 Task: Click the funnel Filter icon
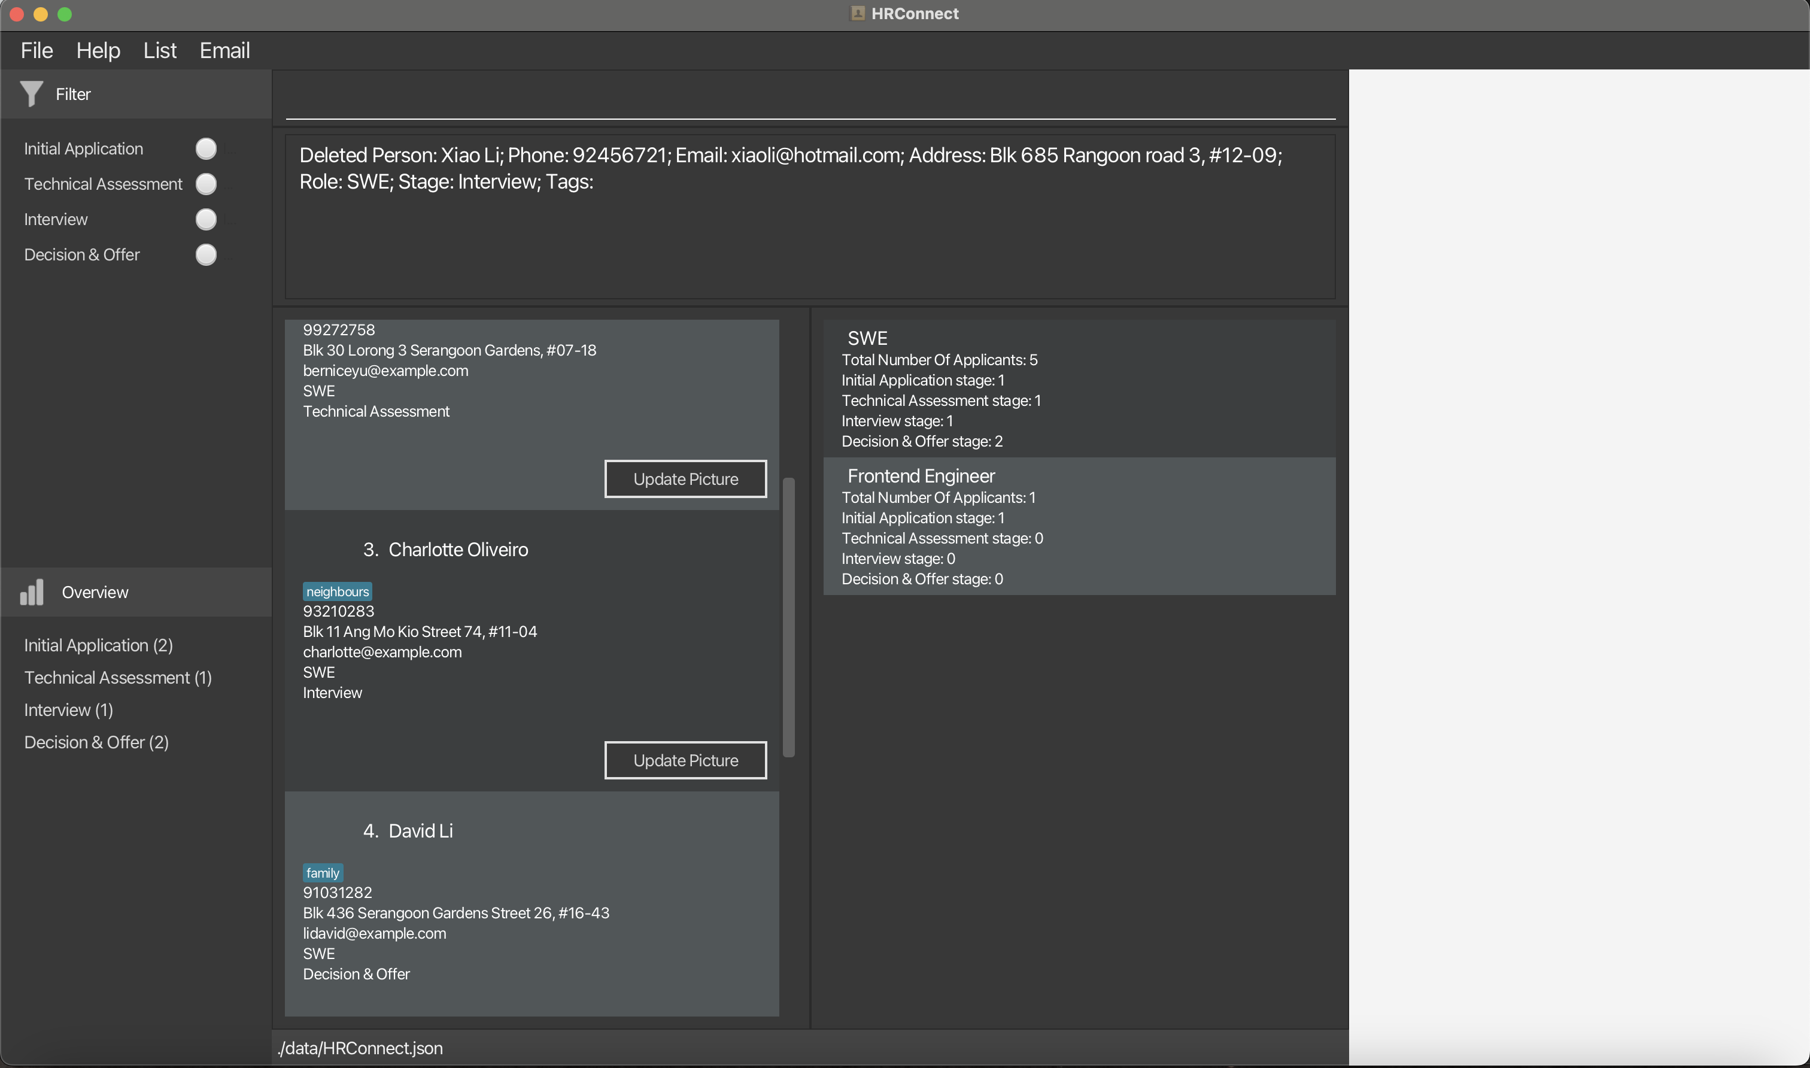click(32, 94)
